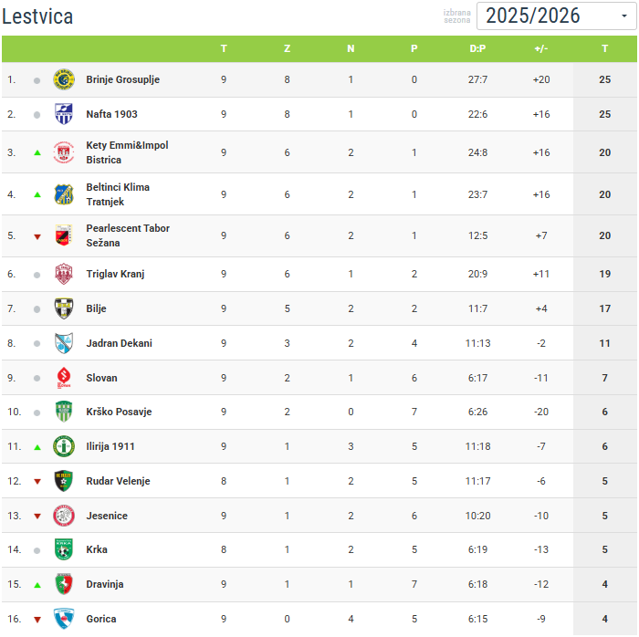Open the Krka team link
This screenshot has height=637, width=639.
click(98, 549)
